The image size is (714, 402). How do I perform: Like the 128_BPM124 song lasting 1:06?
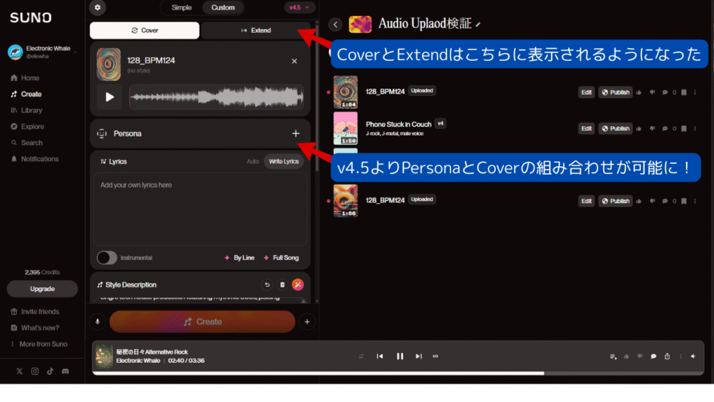point(639,201)
